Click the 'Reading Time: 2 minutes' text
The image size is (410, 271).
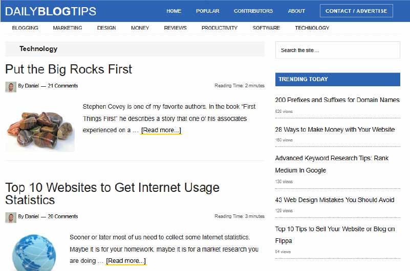[240, 86]
